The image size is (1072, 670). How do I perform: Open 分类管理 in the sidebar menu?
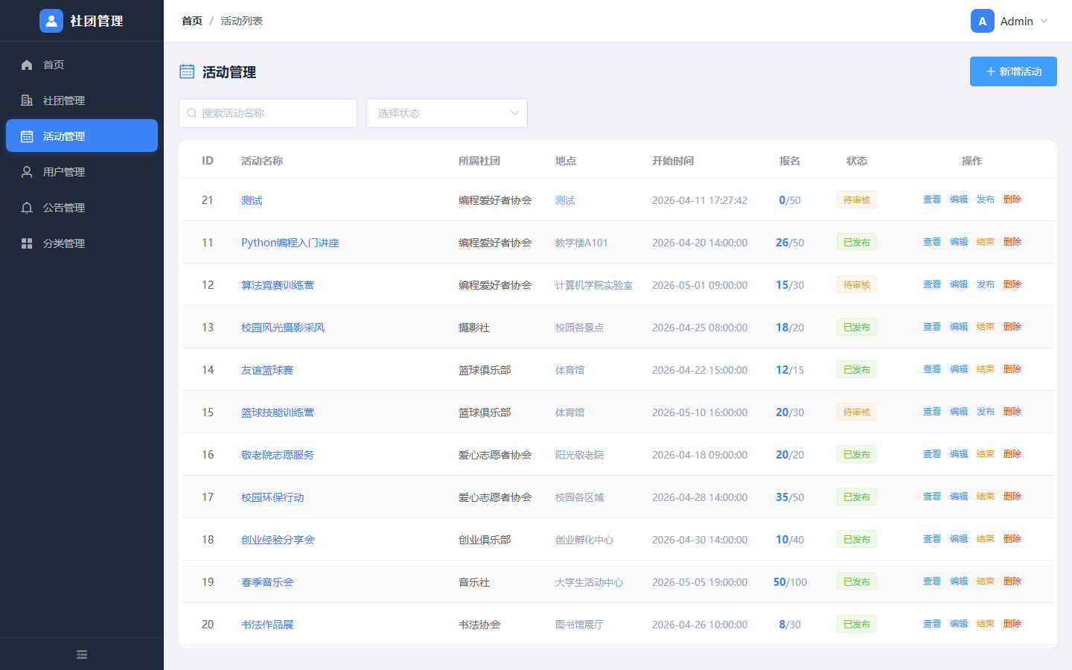click(82, 243)
